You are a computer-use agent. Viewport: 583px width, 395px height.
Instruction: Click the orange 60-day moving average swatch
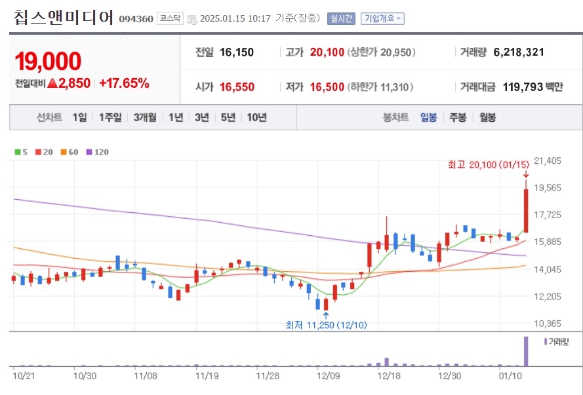coord(64,152)
